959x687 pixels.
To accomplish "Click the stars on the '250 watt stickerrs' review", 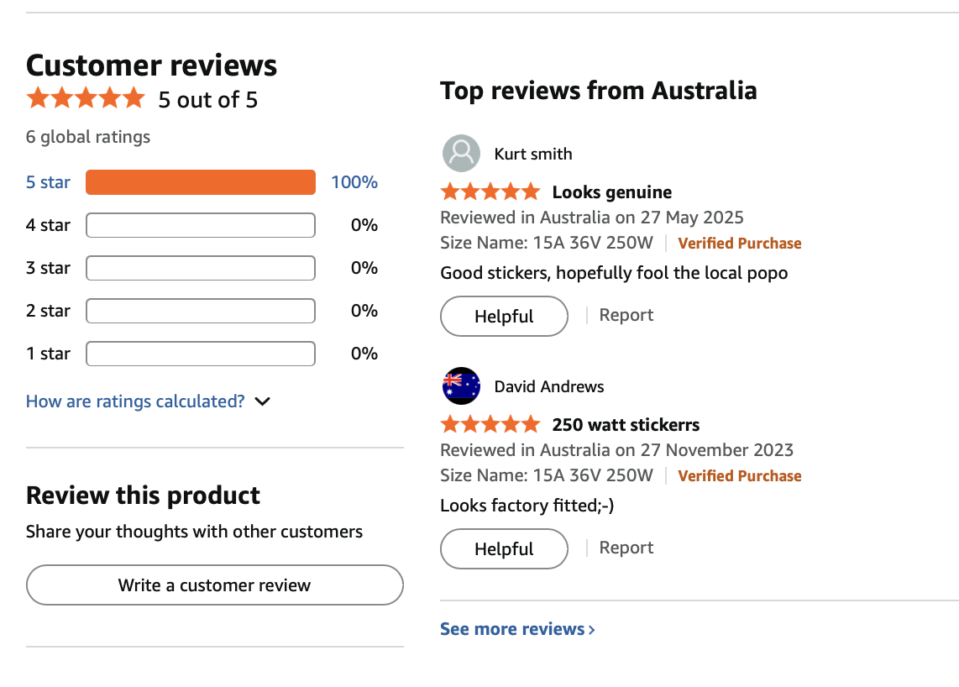I will (490, 424).
